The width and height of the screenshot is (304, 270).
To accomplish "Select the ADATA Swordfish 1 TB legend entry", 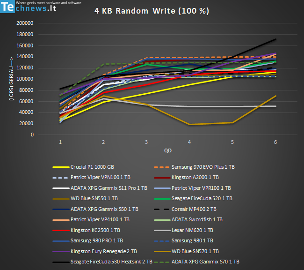I will click(x=188, y=219).
